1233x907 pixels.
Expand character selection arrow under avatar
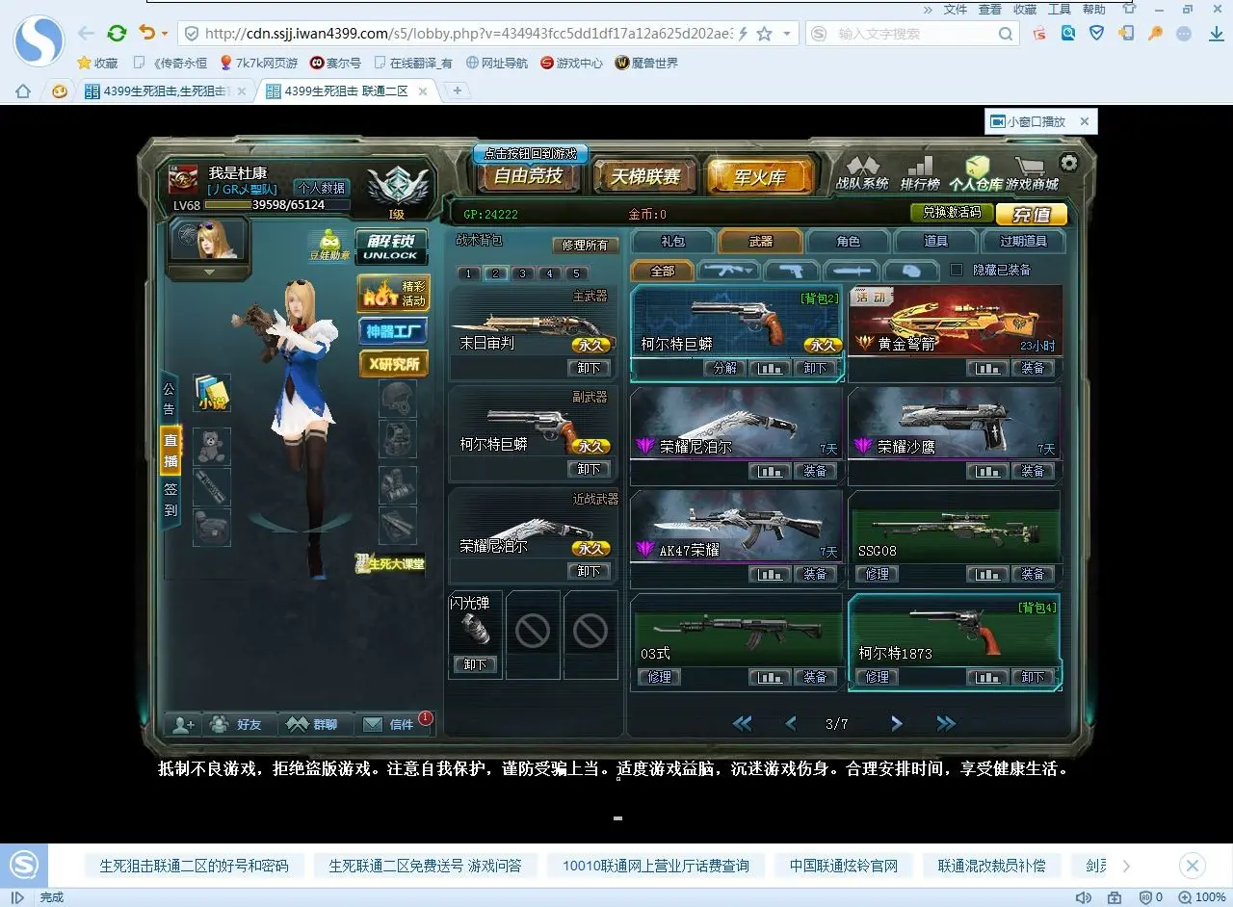pos(211,272)
